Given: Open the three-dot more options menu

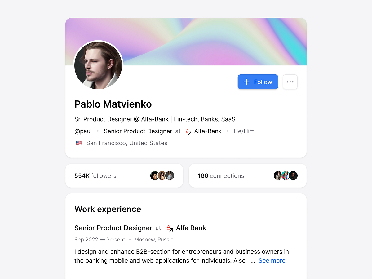Looking at the screenshot, I should click(290, 82).
